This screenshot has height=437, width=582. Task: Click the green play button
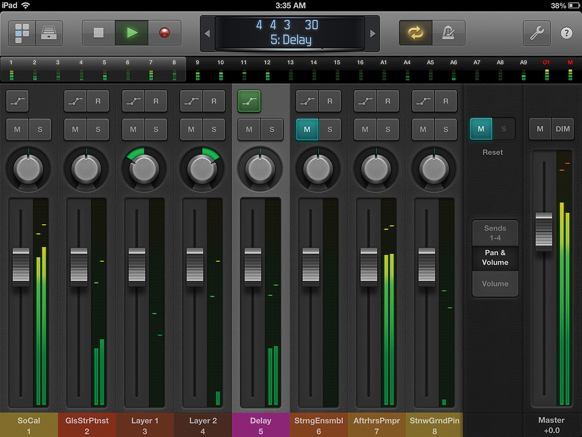(132, 33)
